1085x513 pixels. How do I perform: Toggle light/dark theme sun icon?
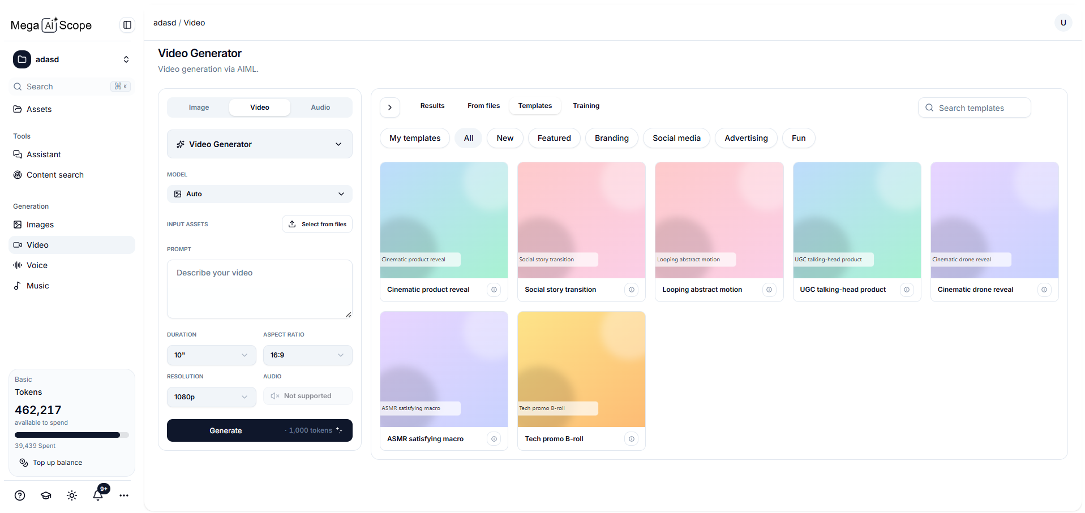pos(72,495)
